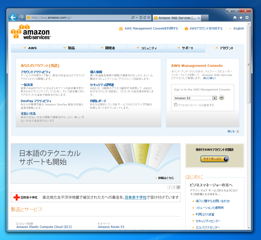Open a new blank tab
The image size is (261, 240).
tap(205, 18)
